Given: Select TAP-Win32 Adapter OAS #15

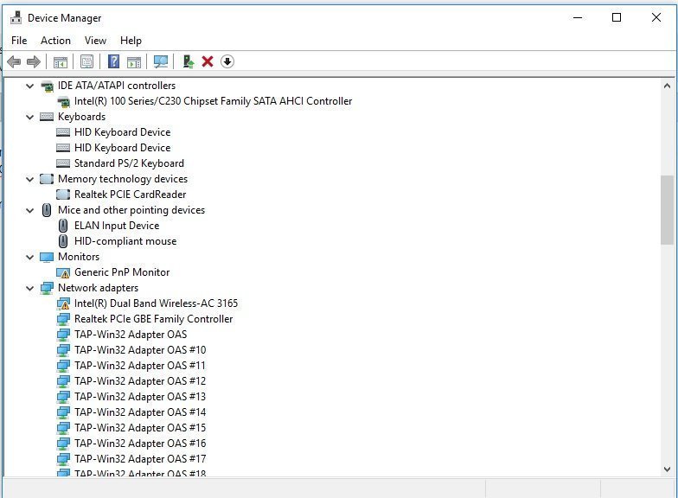Looking at the screenshot, I should point(140,428).
